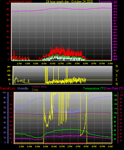
Task: Click "35" on the windspeed axis
Action: tap(8, 20)
